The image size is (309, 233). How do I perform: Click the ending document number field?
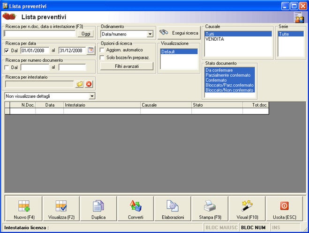72,67
